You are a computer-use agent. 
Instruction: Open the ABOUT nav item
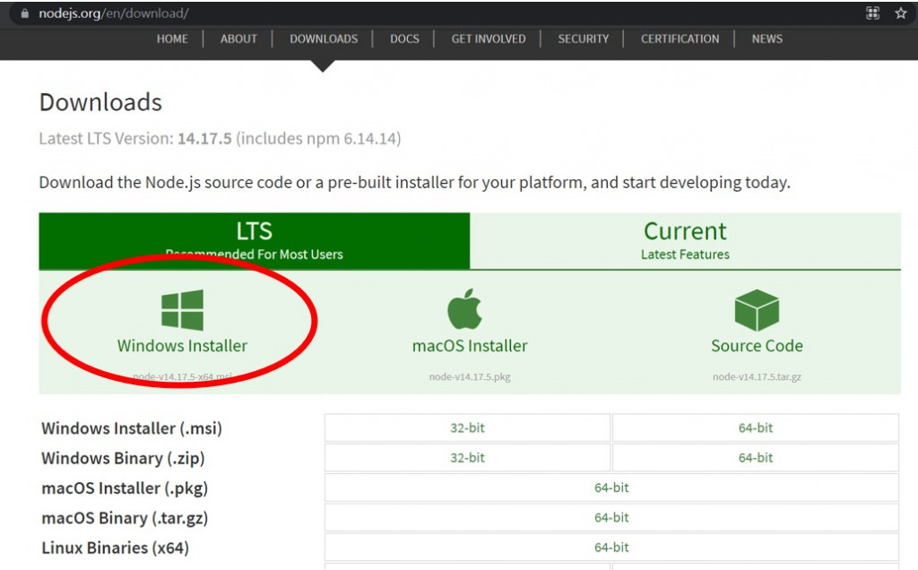pyautogui.click(x=238, y=39)
